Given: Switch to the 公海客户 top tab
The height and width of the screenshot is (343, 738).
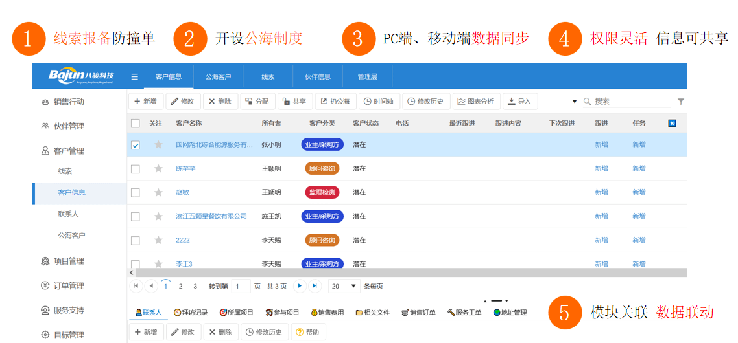Looking at the screenshot, I should tap(218, 76).
